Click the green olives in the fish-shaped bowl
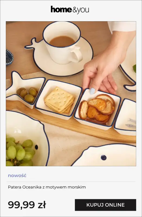This screenshot has height=217, width=142. click(27, 95)
